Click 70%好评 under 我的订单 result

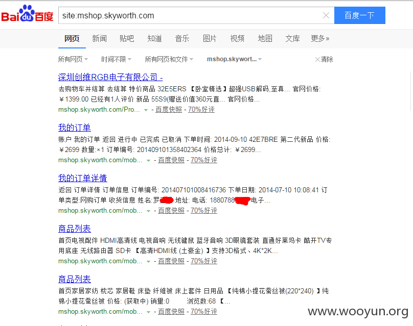click(x=204, y=160)
